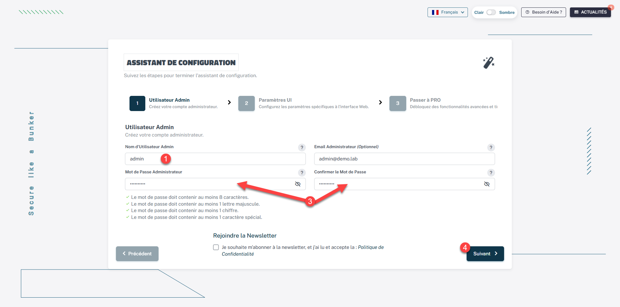
Task: Check the newsletter subscription checkbox
Action: tap(216, 247)
